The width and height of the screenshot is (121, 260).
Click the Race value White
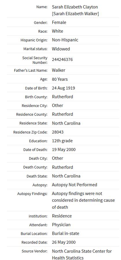(57, 31)
